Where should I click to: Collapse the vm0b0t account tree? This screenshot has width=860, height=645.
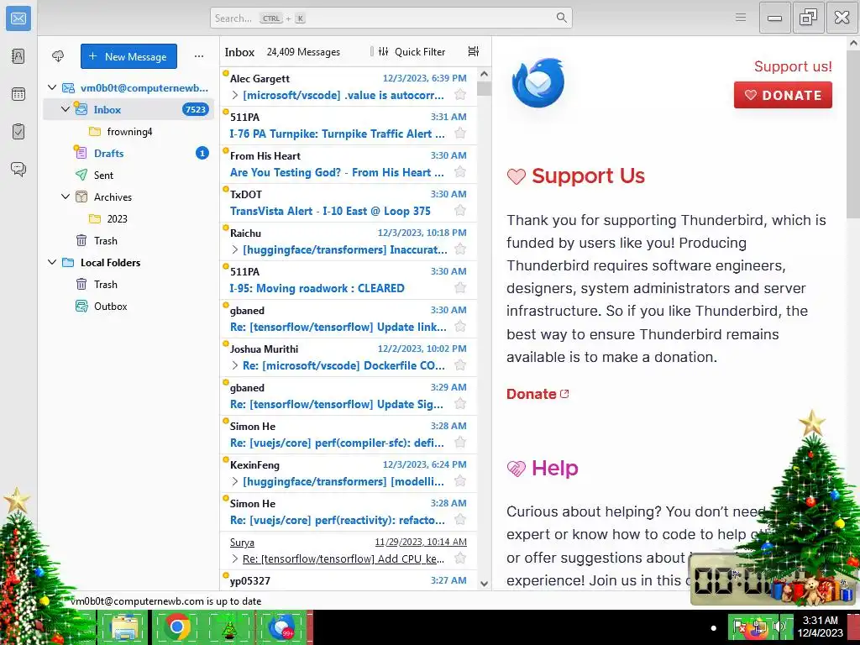coord(52,87)
